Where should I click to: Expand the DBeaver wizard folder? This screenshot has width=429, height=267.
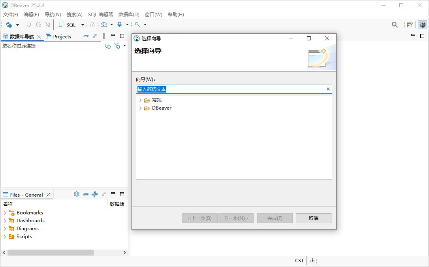point(141,108)
